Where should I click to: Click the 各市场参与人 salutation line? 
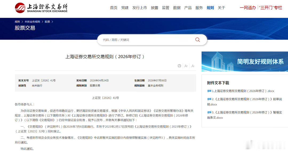(25, 104)
